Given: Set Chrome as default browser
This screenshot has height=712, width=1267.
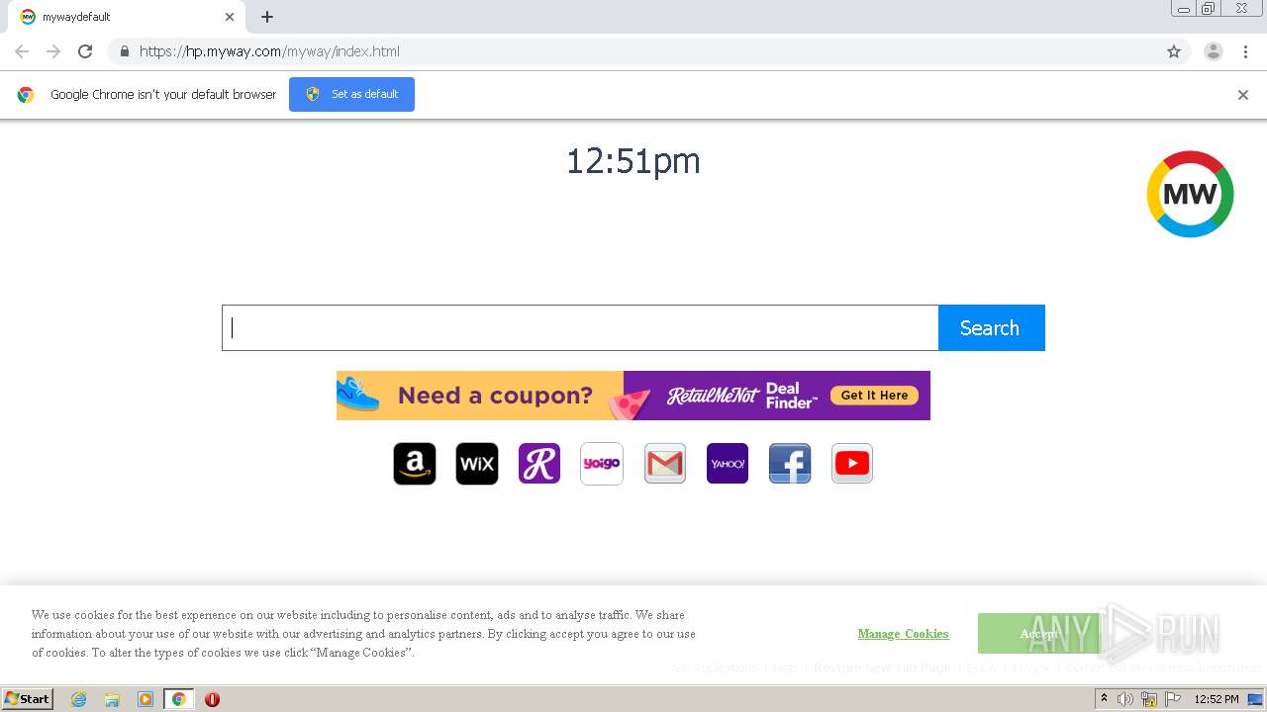Looking at the screenshot, I should [x=351, y=94].
